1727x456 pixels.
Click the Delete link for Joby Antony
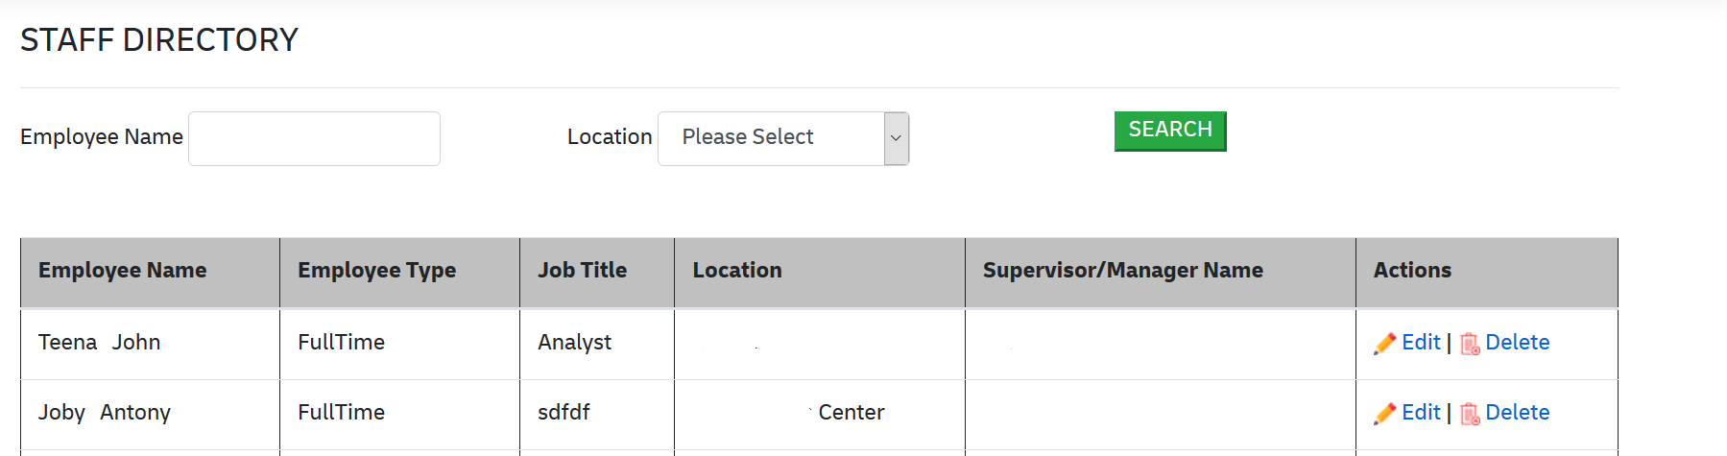[1517, 413]
